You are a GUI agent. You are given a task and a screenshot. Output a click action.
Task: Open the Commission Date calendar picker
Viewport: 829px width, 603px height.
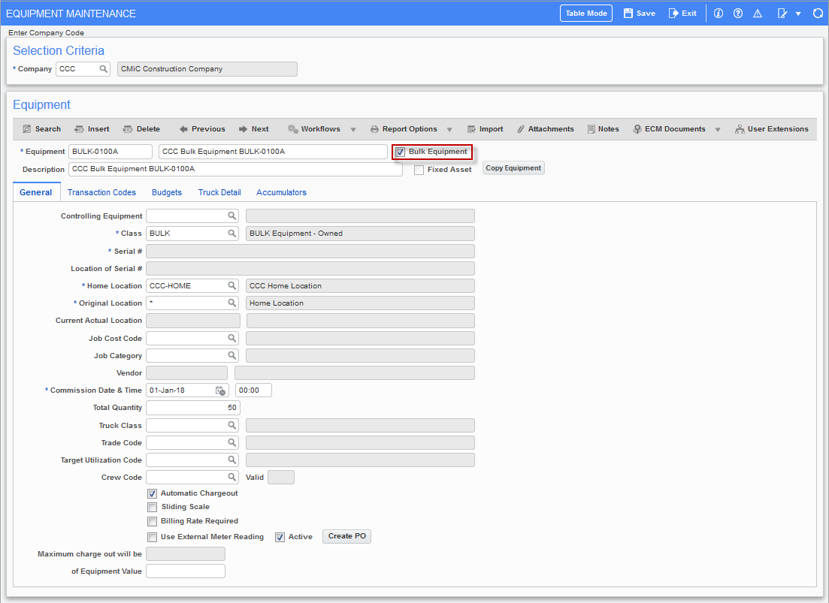(x=220, y=390)
